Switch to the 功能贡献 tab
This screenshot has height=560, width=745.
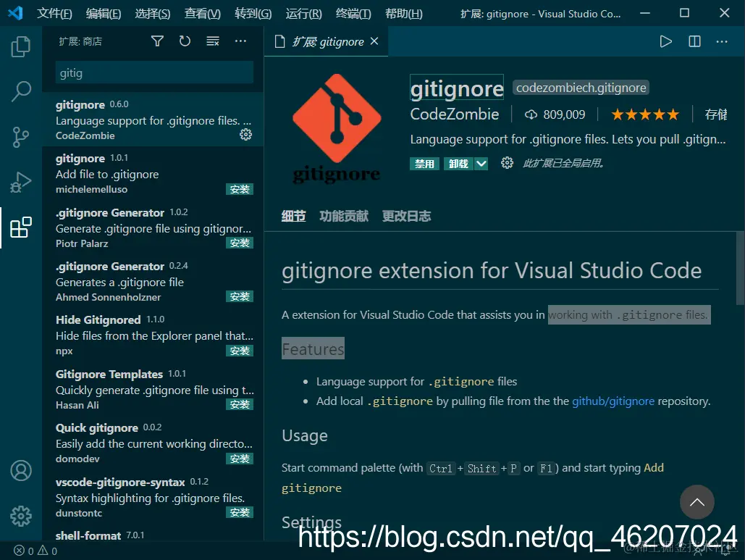point(343,217)
